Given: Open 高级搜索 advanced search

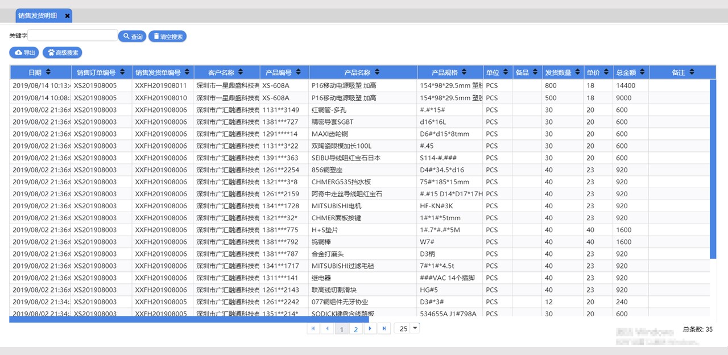Looking at the screenshot, I should click(x=63, y=53).
